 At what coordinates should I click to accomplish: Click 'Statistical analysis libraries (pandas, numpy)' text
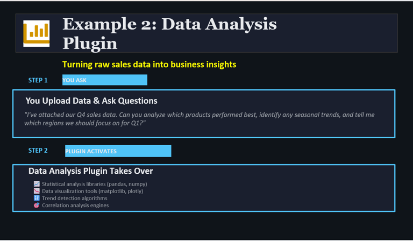tap(94, 184)
